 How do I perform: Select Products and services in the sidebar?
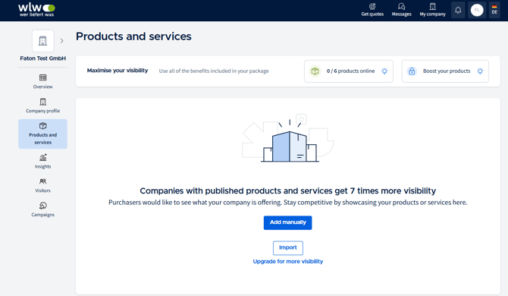click(x=42, y=134)
